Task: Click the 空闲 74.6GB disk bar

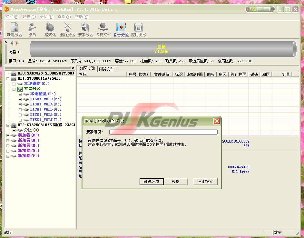Action: tap(163, 49)
